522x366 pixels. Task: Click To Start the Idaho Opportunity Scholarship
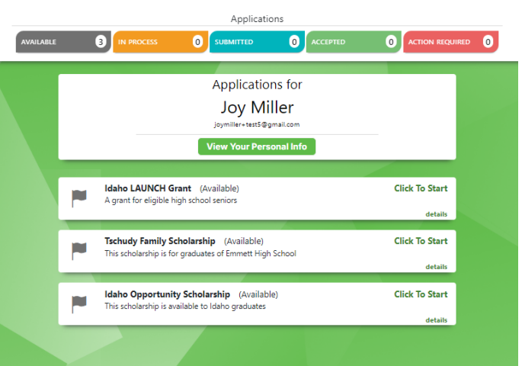tap(420, 294)
